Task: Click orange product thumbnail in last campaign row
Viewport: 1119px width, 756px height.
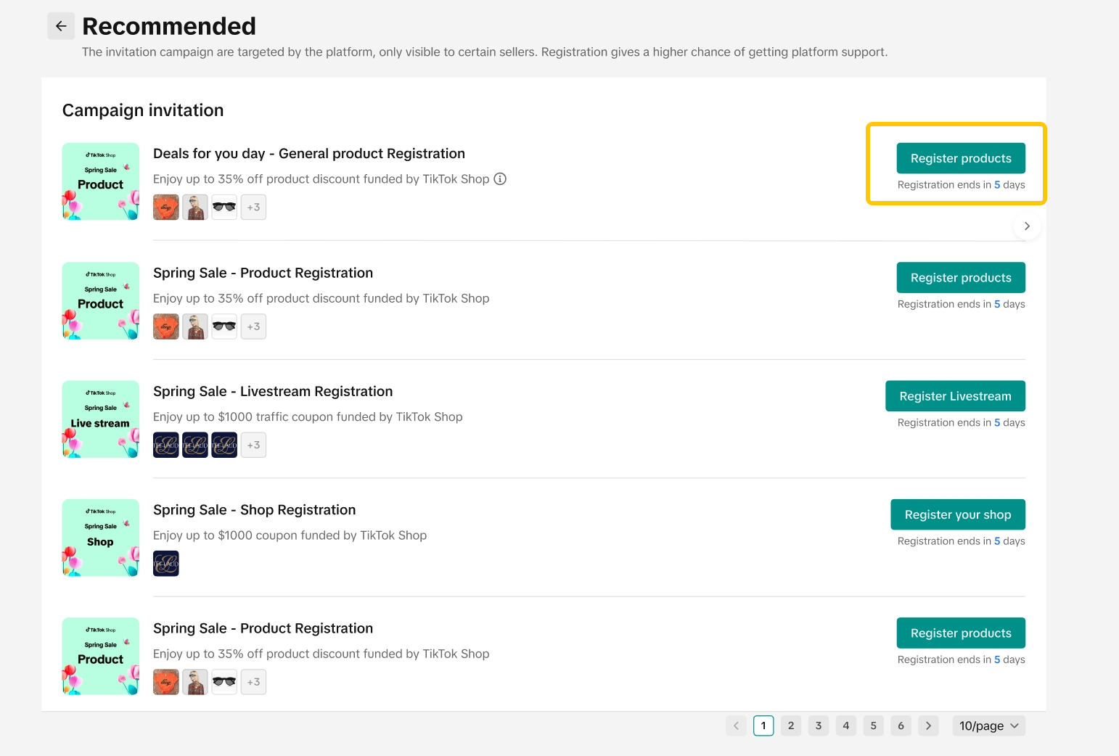Action: 166,682
